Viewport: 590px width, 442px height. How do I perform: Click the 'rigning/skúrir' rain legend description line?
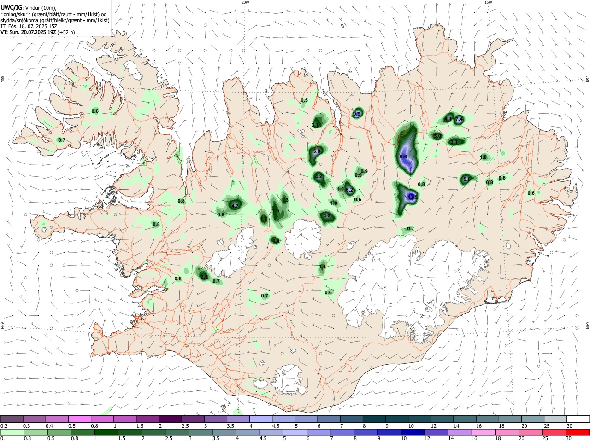coord(53,14)
